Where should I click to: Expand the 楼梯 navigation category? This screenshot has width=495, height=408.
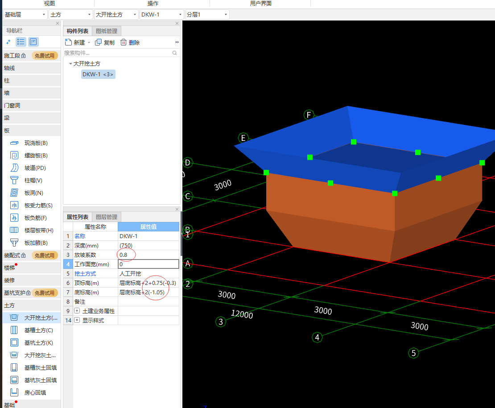pyautogui.click(x=32, y=268)
